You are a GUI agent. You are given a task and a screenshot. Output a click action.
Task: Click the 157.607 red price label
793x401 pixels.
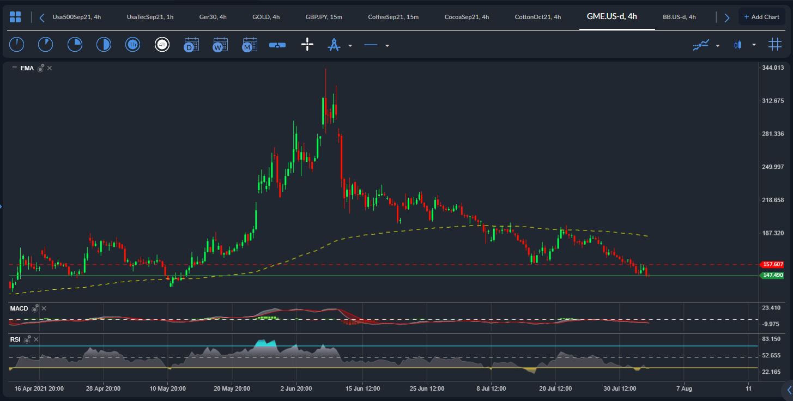click(x=773, y=264)
